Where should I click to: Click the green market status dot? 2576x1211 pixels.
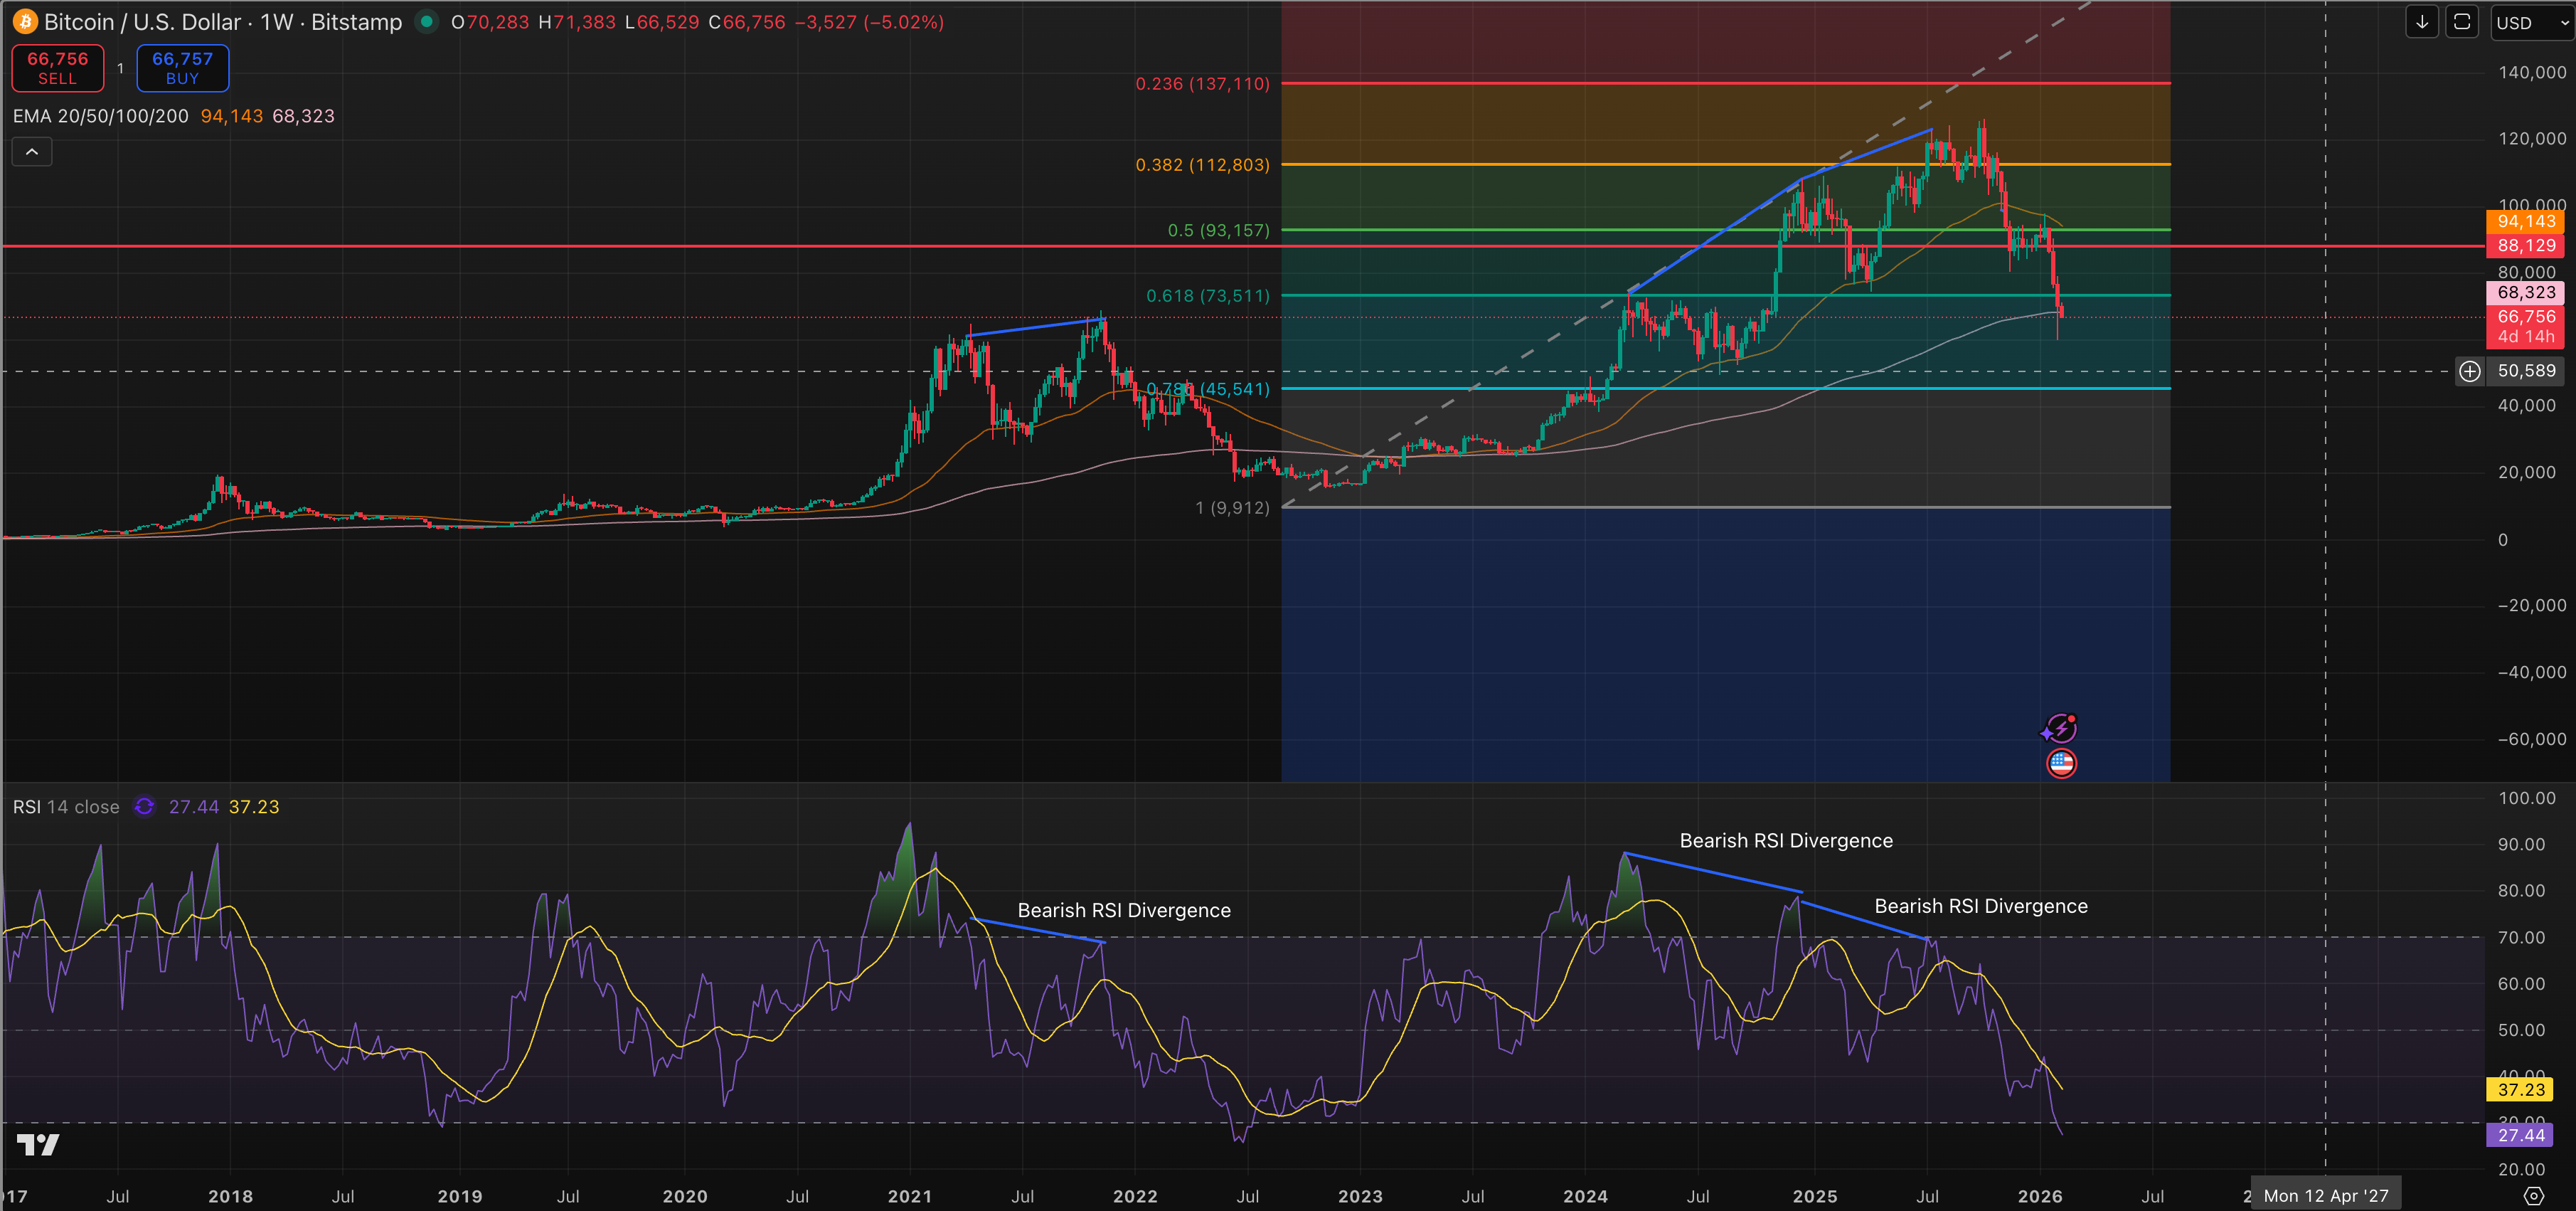pyautogui.click(x=427, y=21)
